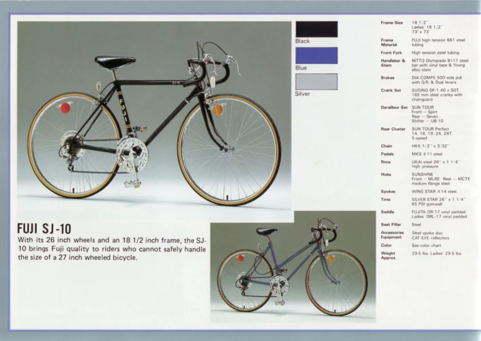Click the 'Pedals' spec label
The image size is (481, 341).
click(387, 154)
